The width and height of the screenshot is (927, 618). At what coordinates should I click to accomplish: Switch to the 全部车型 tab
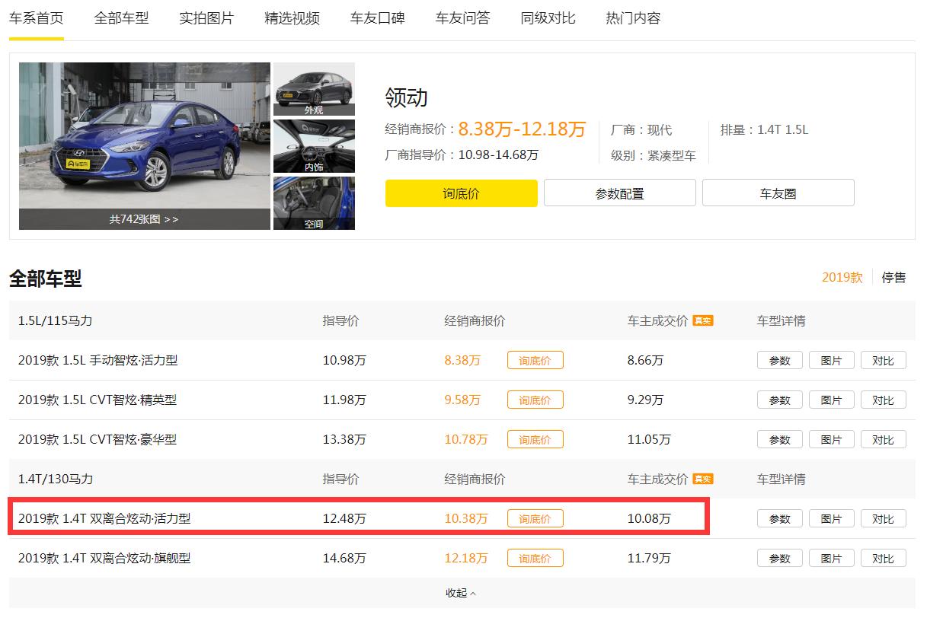pyautogui.click(x=121, y=17)
